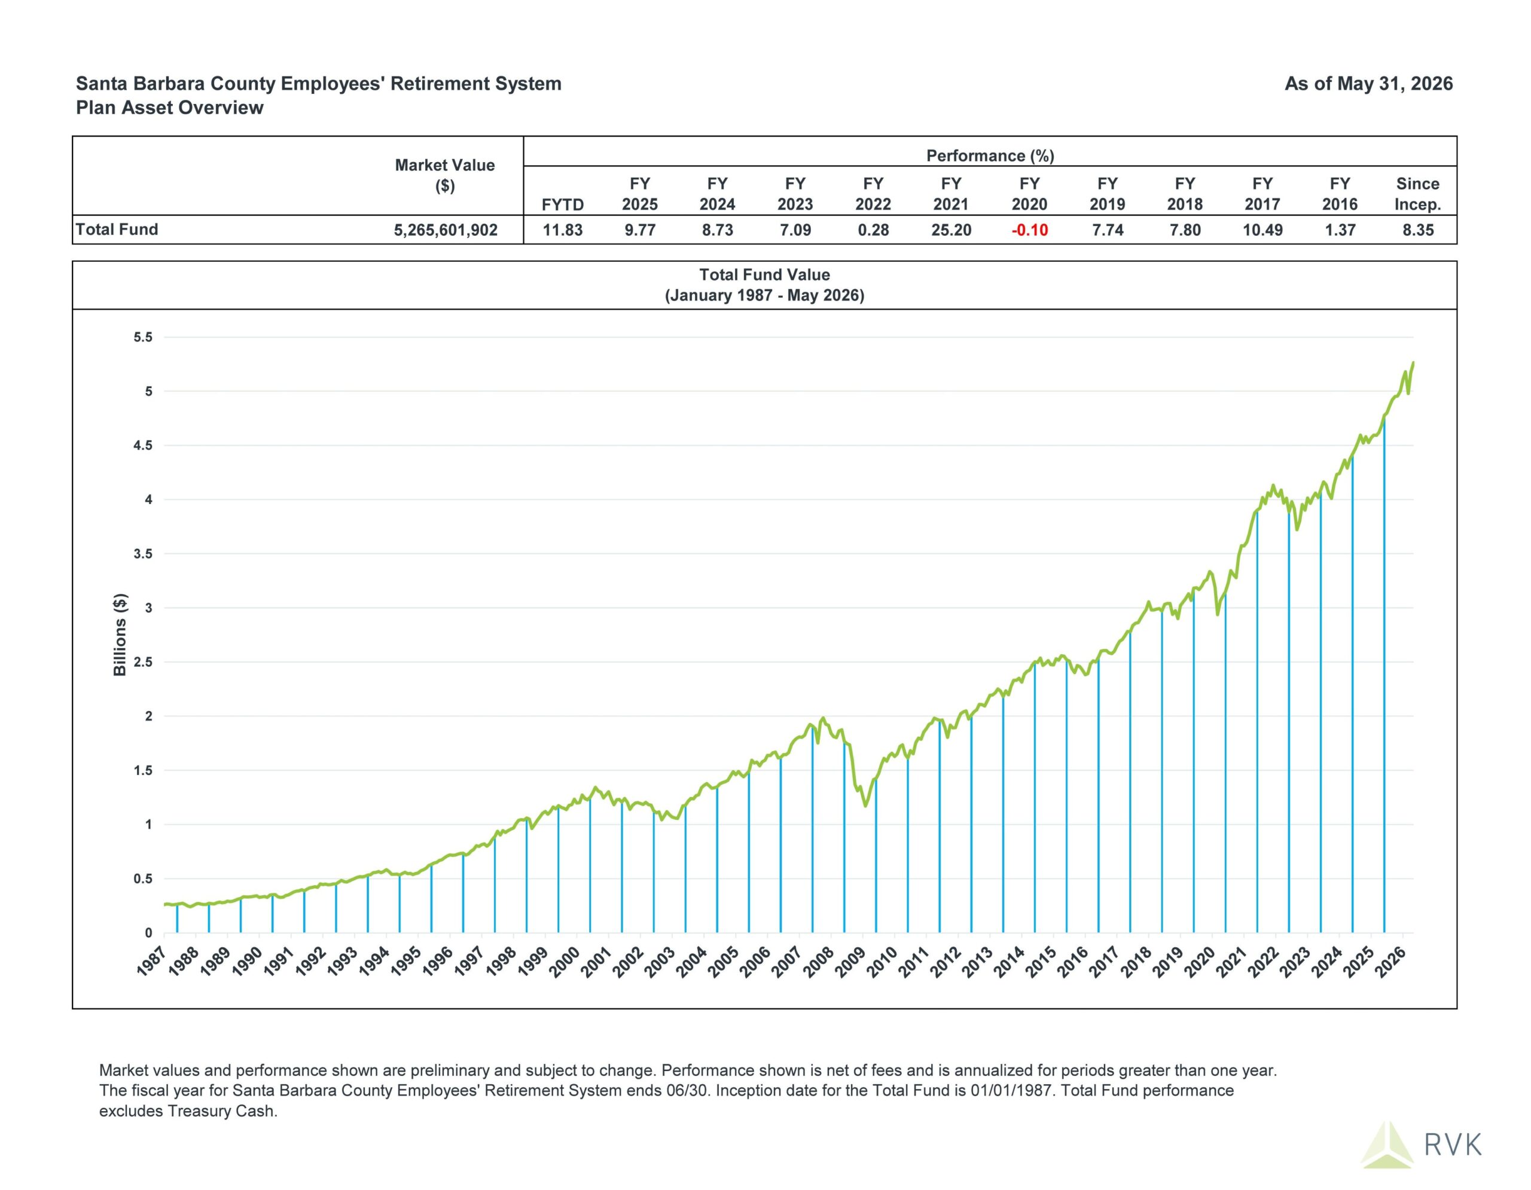Select the "(January 1987 - May 2026)" chart subtitle
The height and width of the screenshot is (1190, 1531).
(764, 295)
